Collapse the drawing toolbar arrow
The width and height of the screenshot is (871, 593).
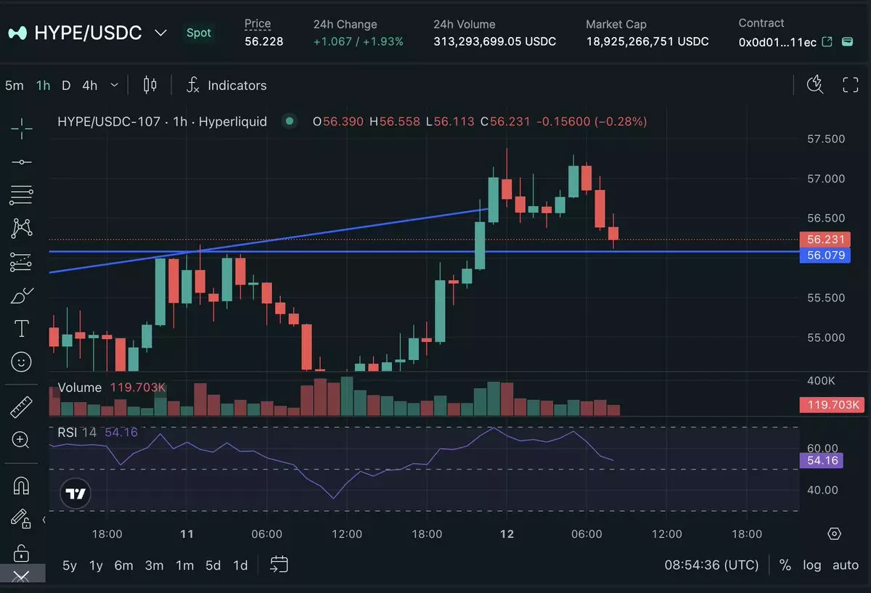44,520
